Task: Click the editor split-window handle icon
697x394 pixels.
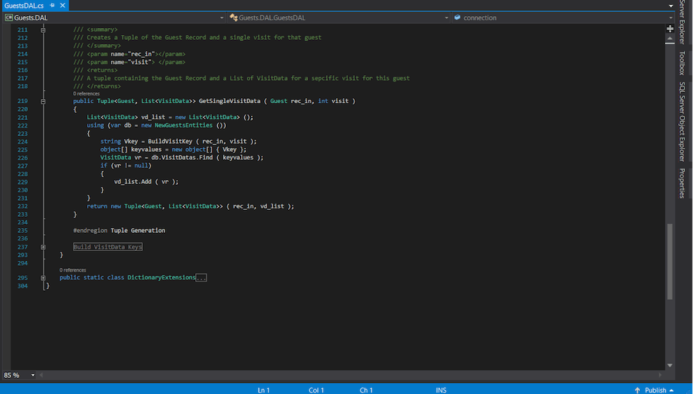Action: 671,29
